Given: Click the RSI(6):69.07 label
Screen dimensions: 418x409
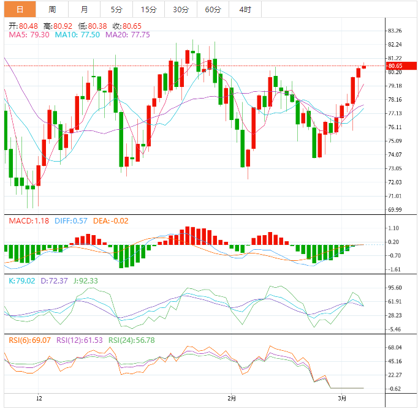Looking at the screenshot, I should click(29, 340).
